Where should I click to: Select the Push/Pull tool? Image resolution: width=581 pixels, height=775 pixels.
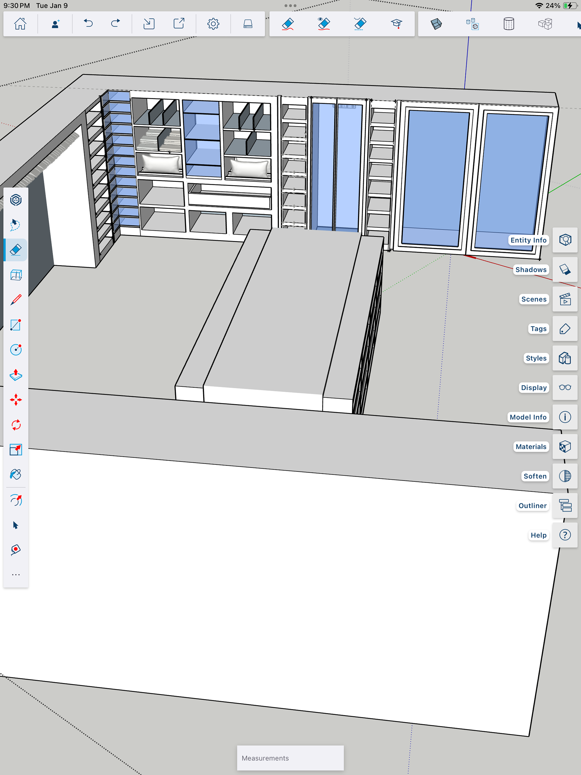16,375
